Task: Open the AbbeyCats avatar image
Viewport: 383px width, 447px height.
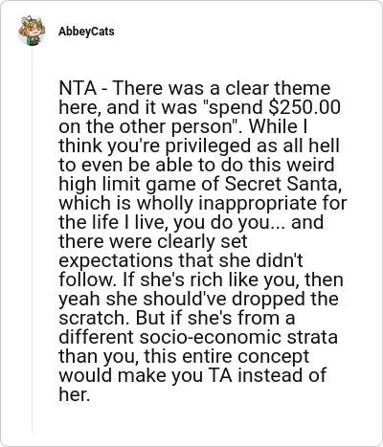Action: coord(32,31)
